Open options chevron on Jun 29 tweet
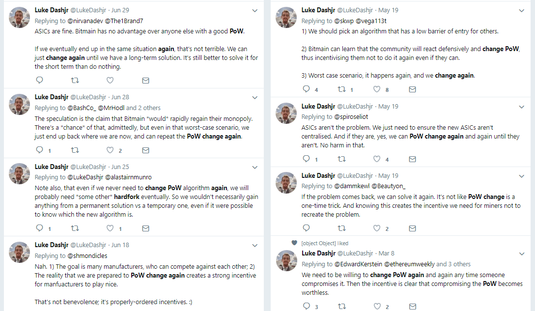535x311 pixels. click(254, 10)
